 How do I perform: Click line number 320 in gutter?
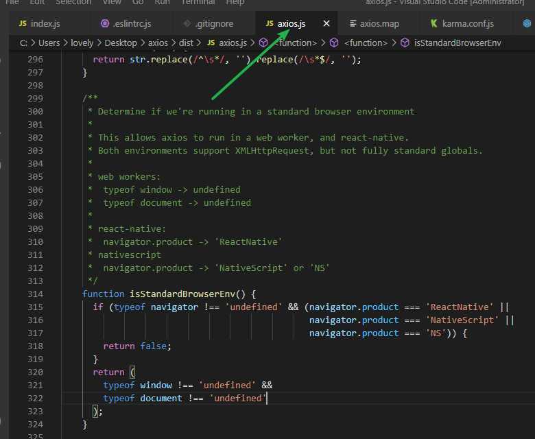tap(36, 372)
